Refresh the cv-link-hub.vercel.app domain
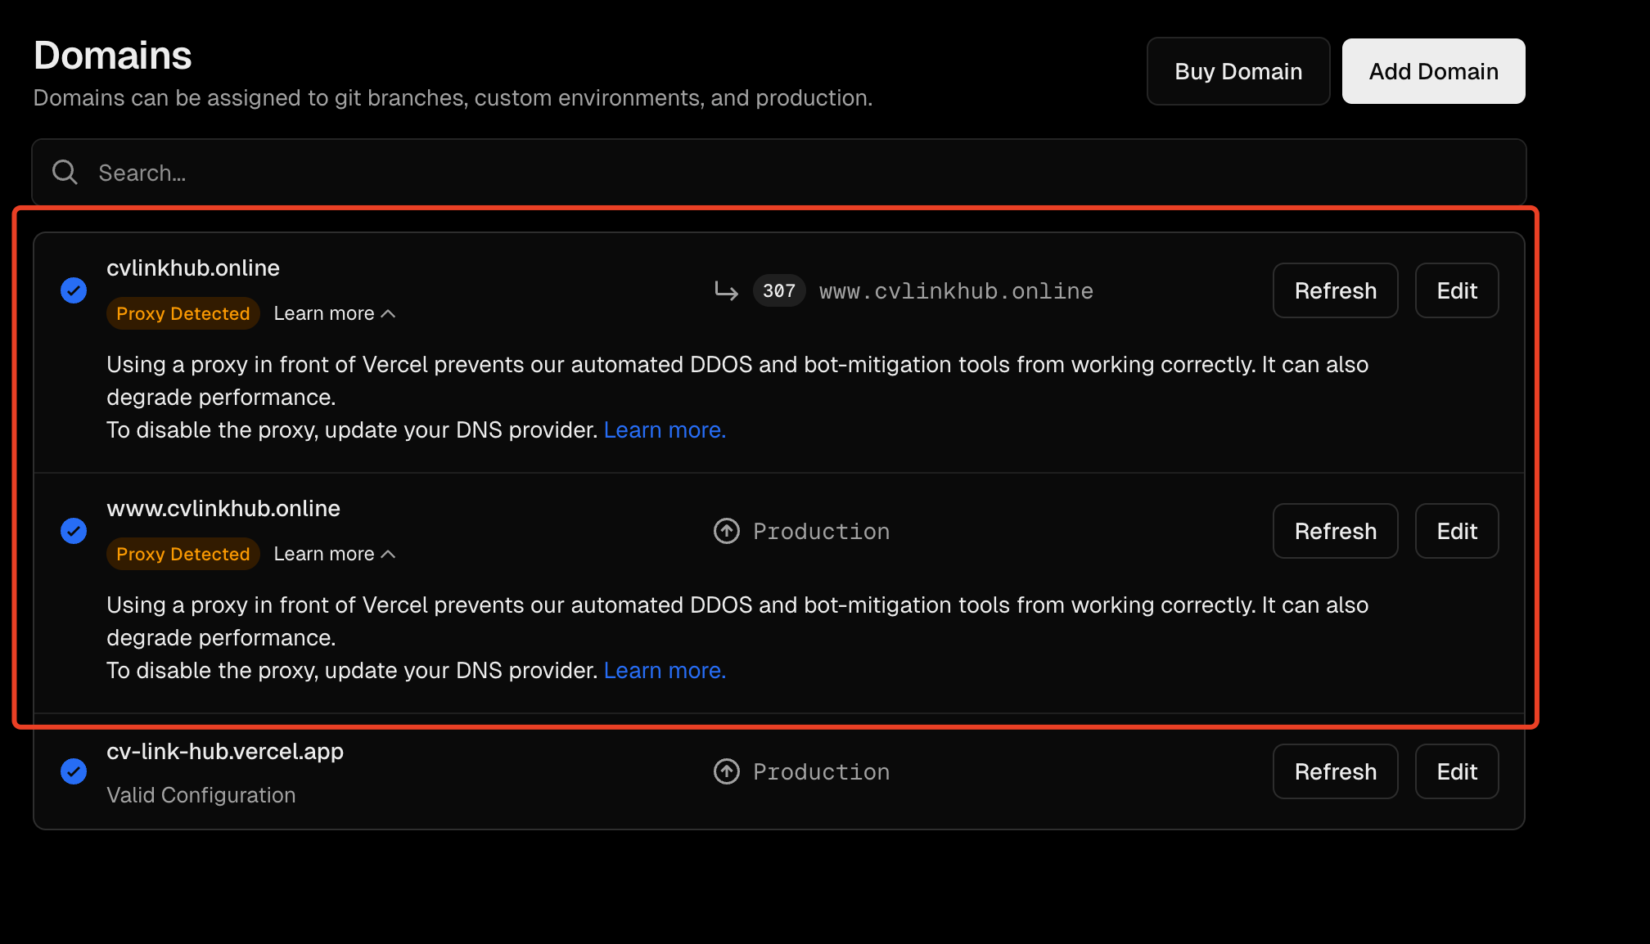 [x=1335, y=771]
